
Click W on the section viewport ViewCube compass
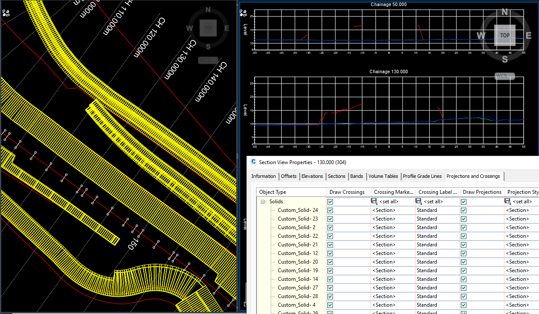[482, 35]
